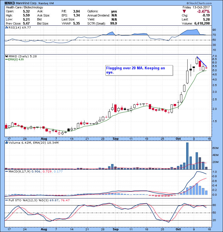223x232 pixels.
Task: Click the candlestick icon beside MNKD (Daily)
Action: (x=6, y=56)
